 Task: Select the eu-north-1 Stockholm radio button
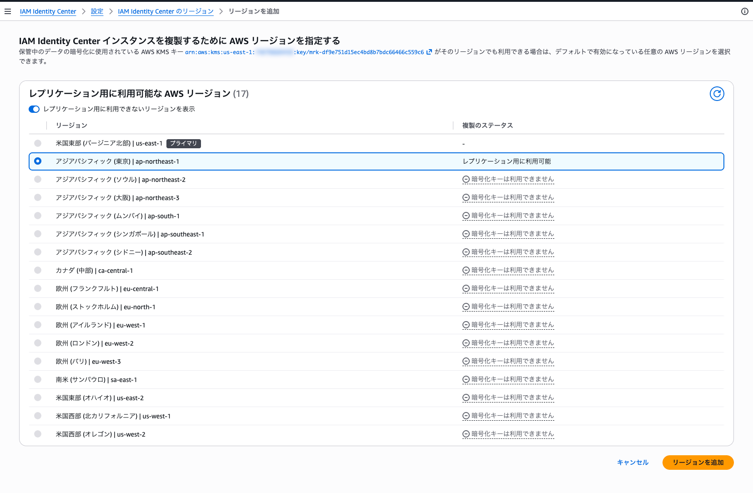pyautogui.click(x=38, y=307)
